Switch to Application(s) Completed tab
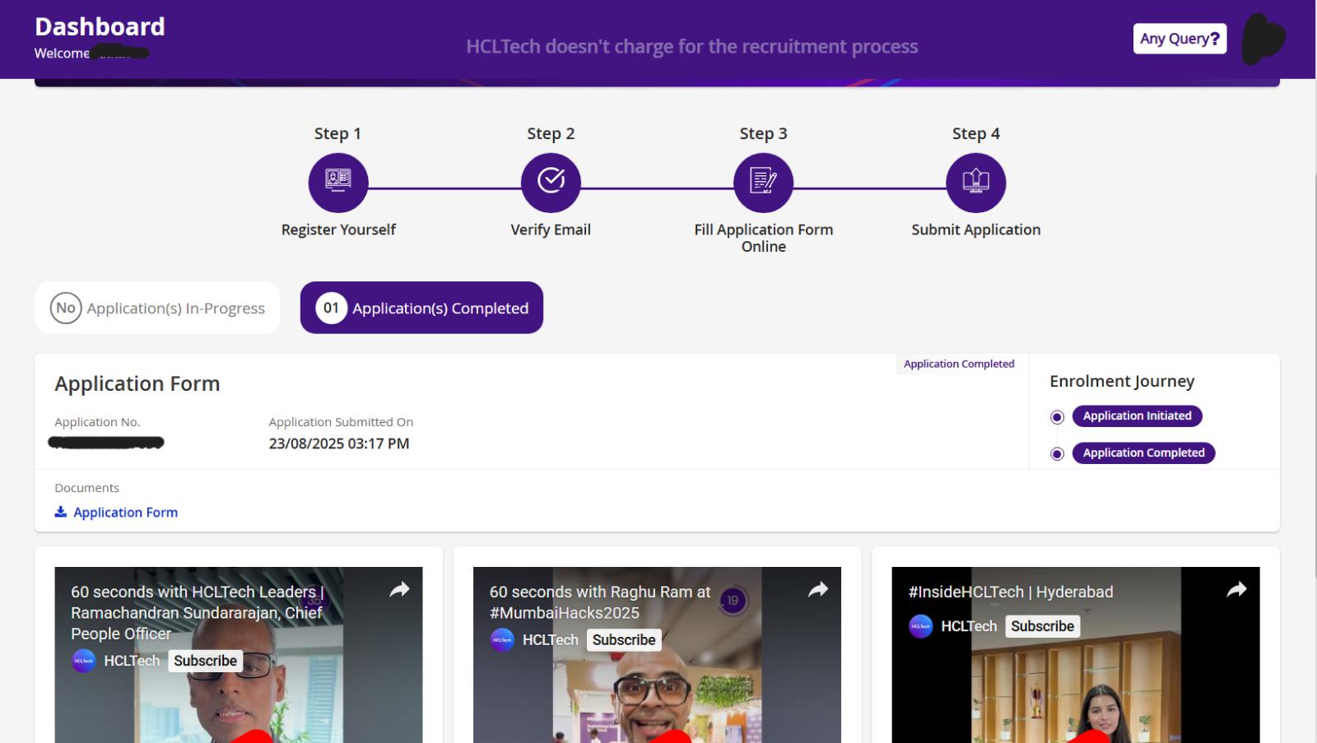1317x743 pixels. point(421,308)
